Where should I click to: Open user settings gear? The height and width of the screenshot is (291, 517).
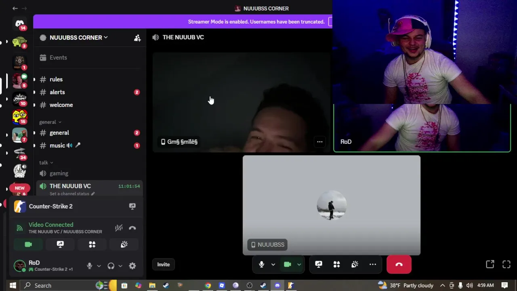pyautogui.click(x=132, y=266)
